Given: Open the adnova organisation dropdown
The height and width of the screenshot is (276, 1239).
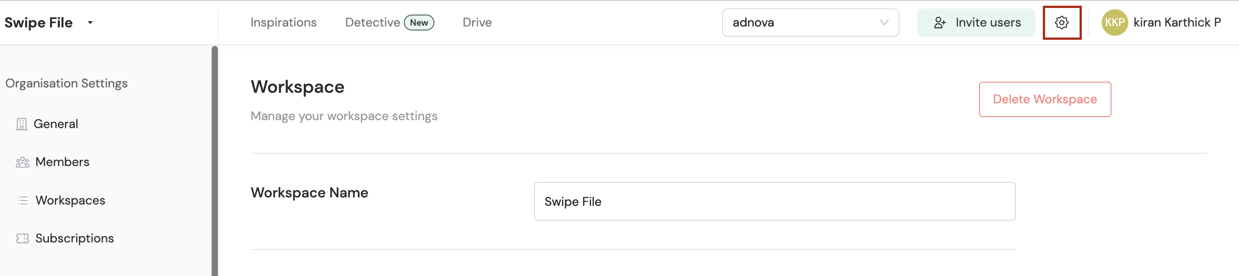Looking at the screenshot, I should (x=810, y=23).
